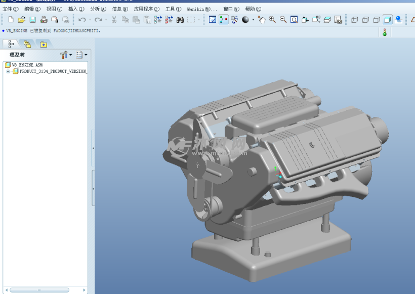Image resolution: width=415 pixels, height=294 pixels.
Task: Expand the PRODUCT_3134_PRODUCT_VERSION node
Action: (8, 71)
